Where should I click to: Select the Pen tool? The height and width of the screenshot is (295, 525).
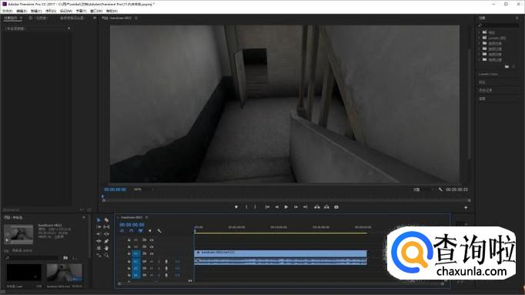click(106, 241)
